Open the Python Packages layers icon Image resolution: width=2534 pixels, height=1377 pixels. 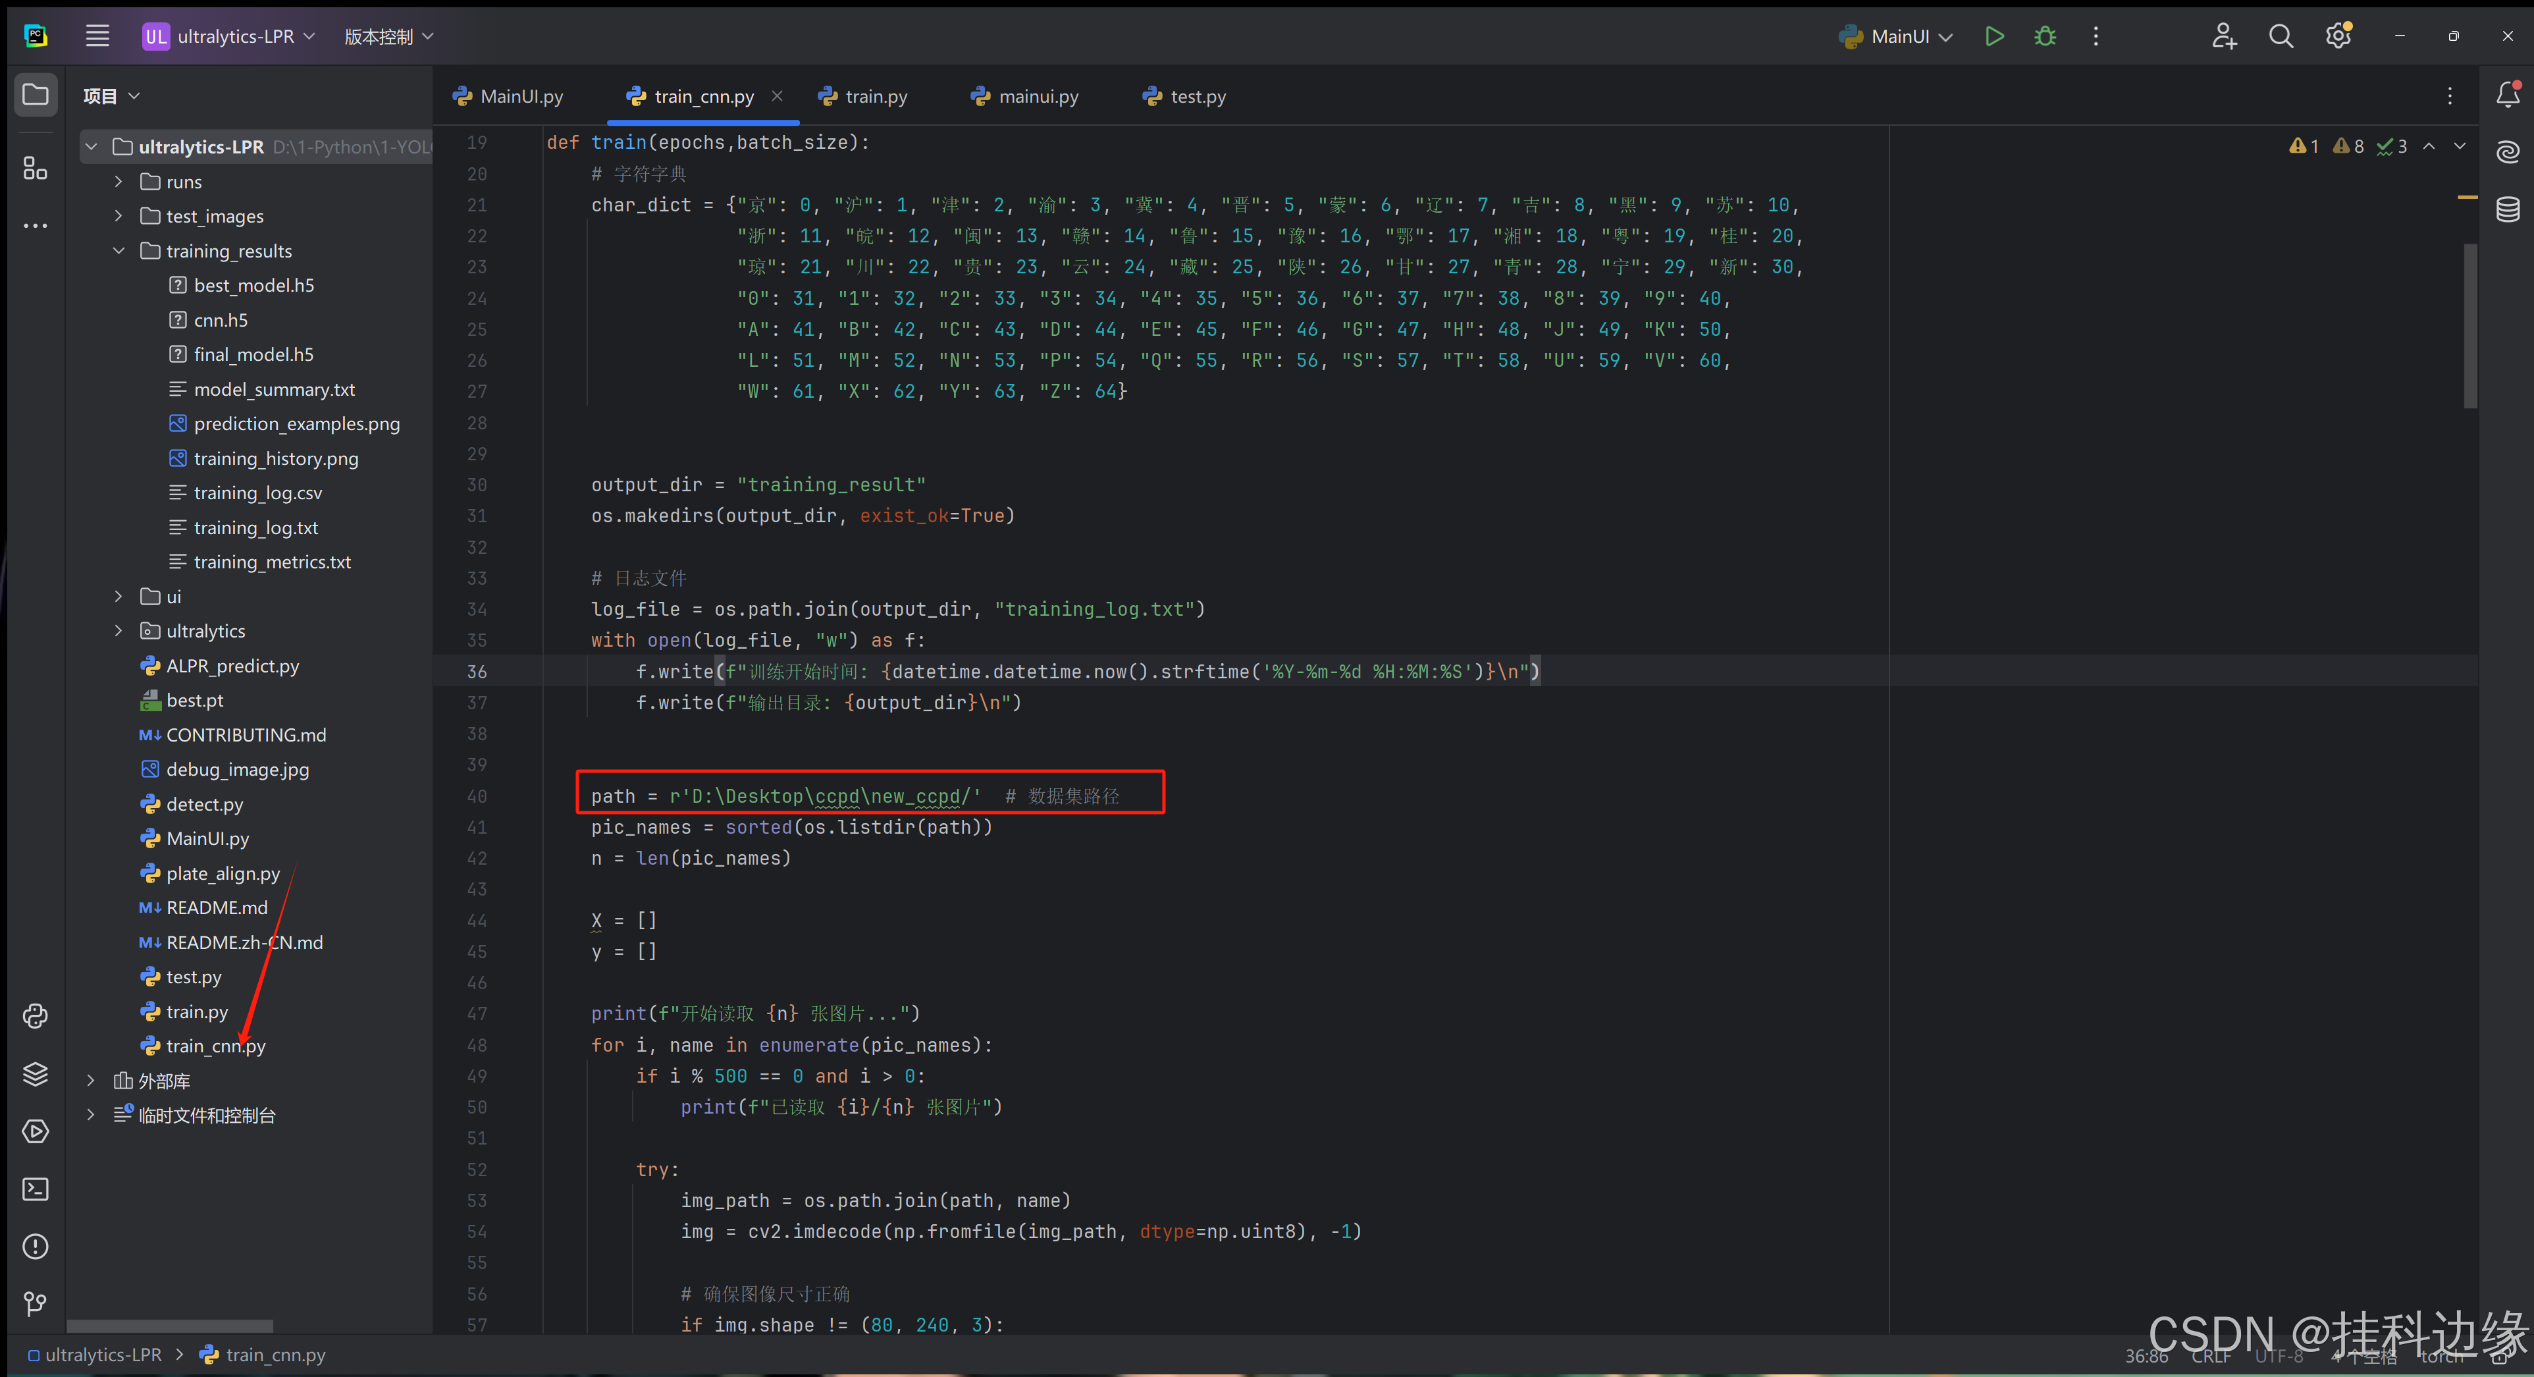pyautogui.click(x=36, y=1073)
